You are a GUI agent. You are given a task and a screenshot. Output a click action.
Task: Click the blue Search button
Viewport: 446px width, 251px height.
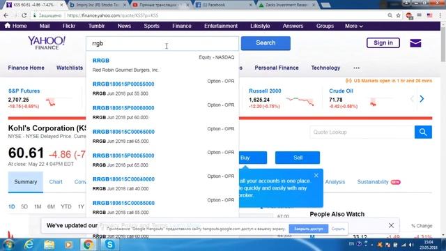[266, 43]
